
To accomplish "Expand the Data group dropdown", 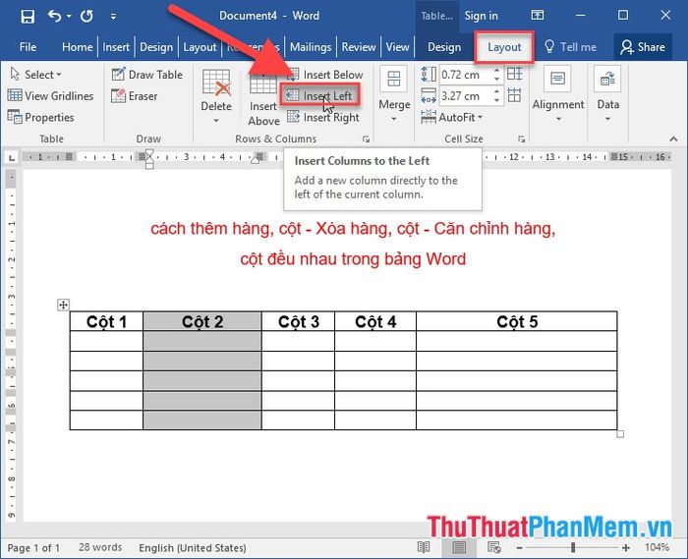I will point(607,94).
